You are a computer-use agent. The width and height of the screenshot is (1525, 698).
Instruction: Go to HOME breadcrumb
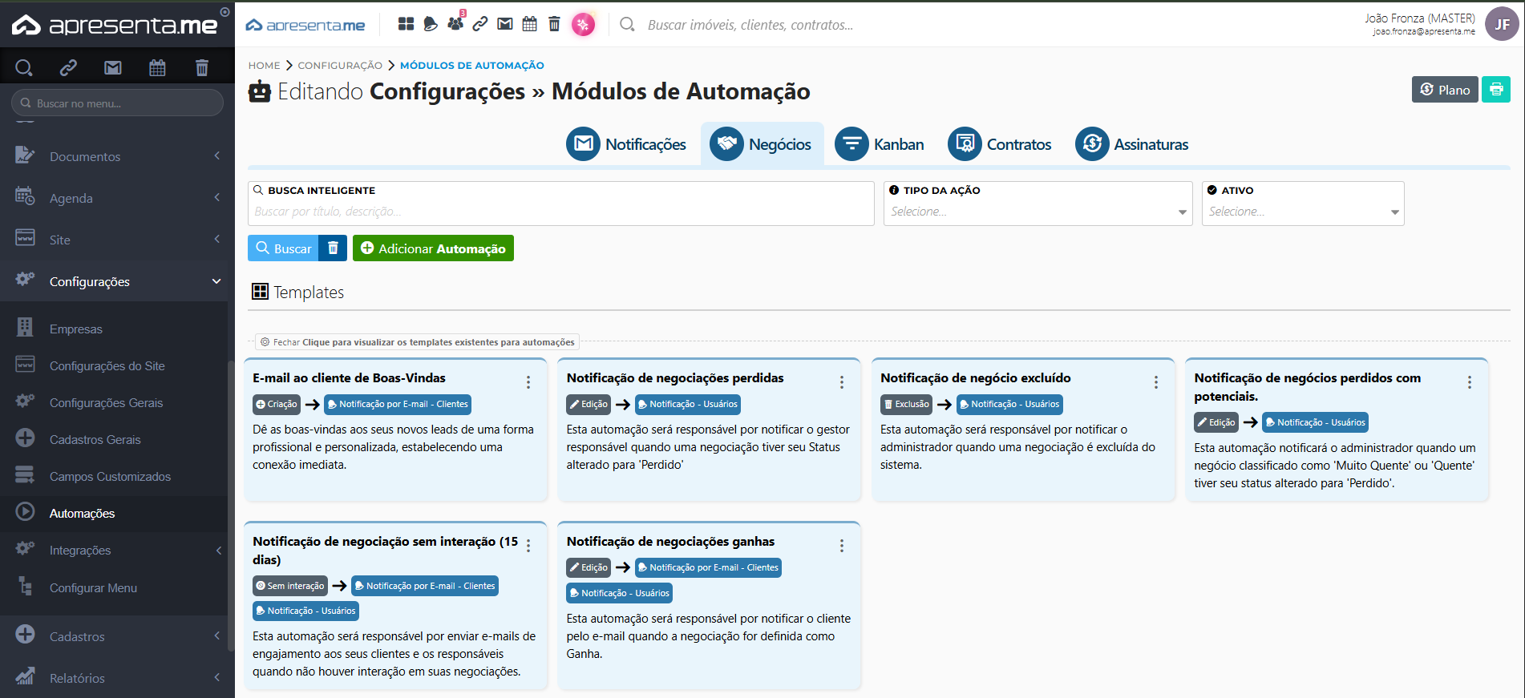point(264,66)
